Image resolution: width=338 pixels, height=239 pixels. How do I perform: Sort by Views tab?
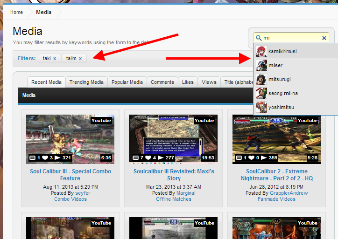(x=209, y=82)
